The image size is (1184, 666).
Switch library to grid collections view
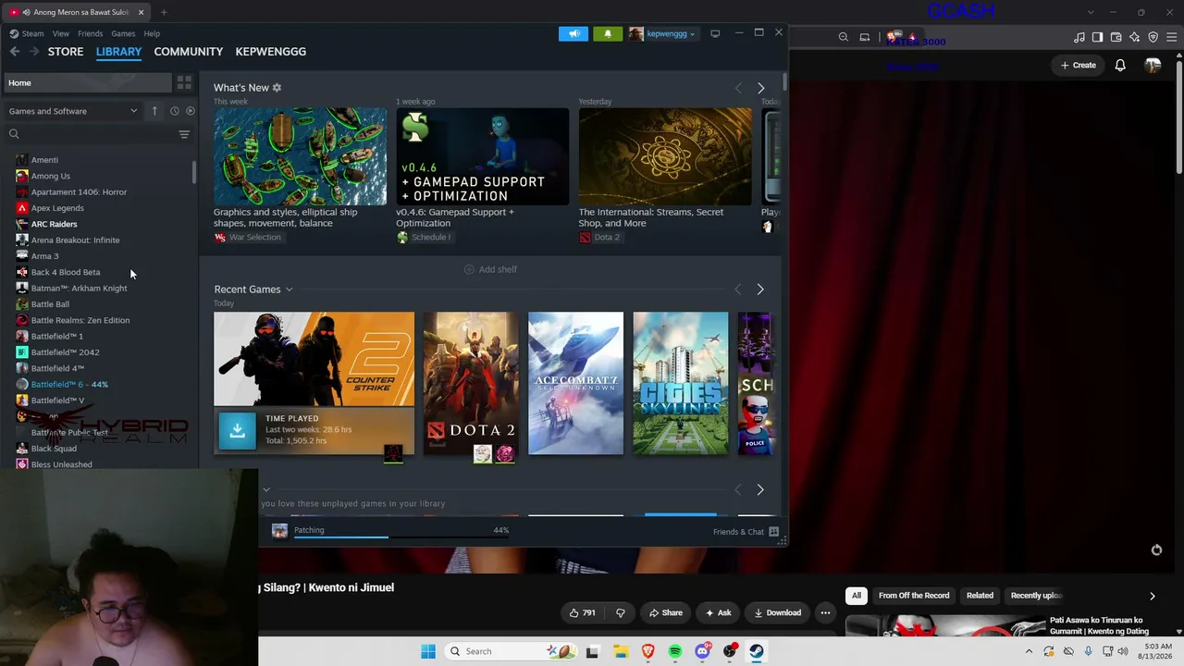(x=184, y=82)
